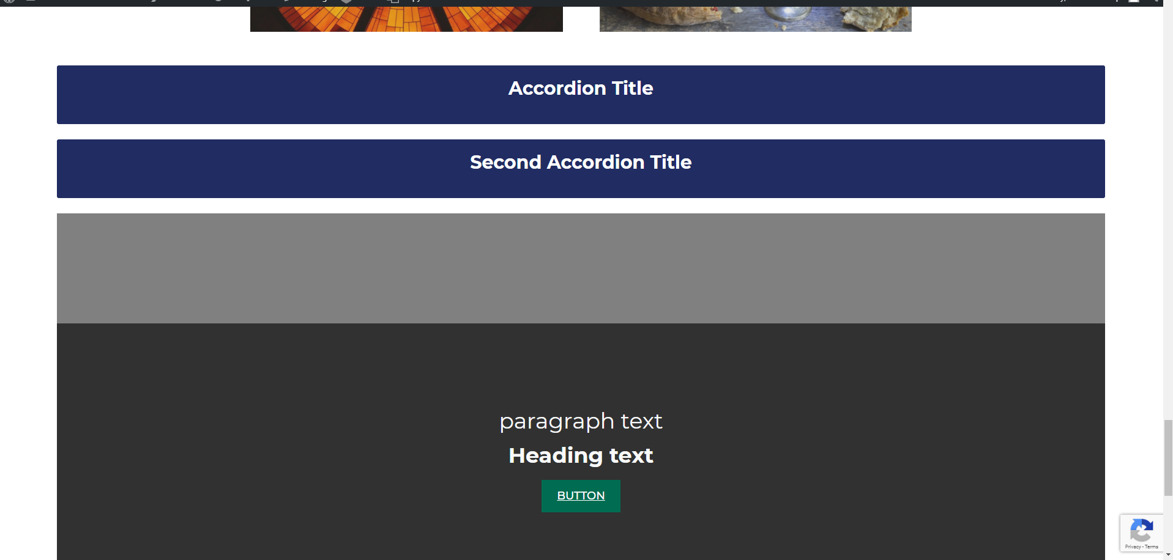Click the WordPress logo in admin bar

9,2
